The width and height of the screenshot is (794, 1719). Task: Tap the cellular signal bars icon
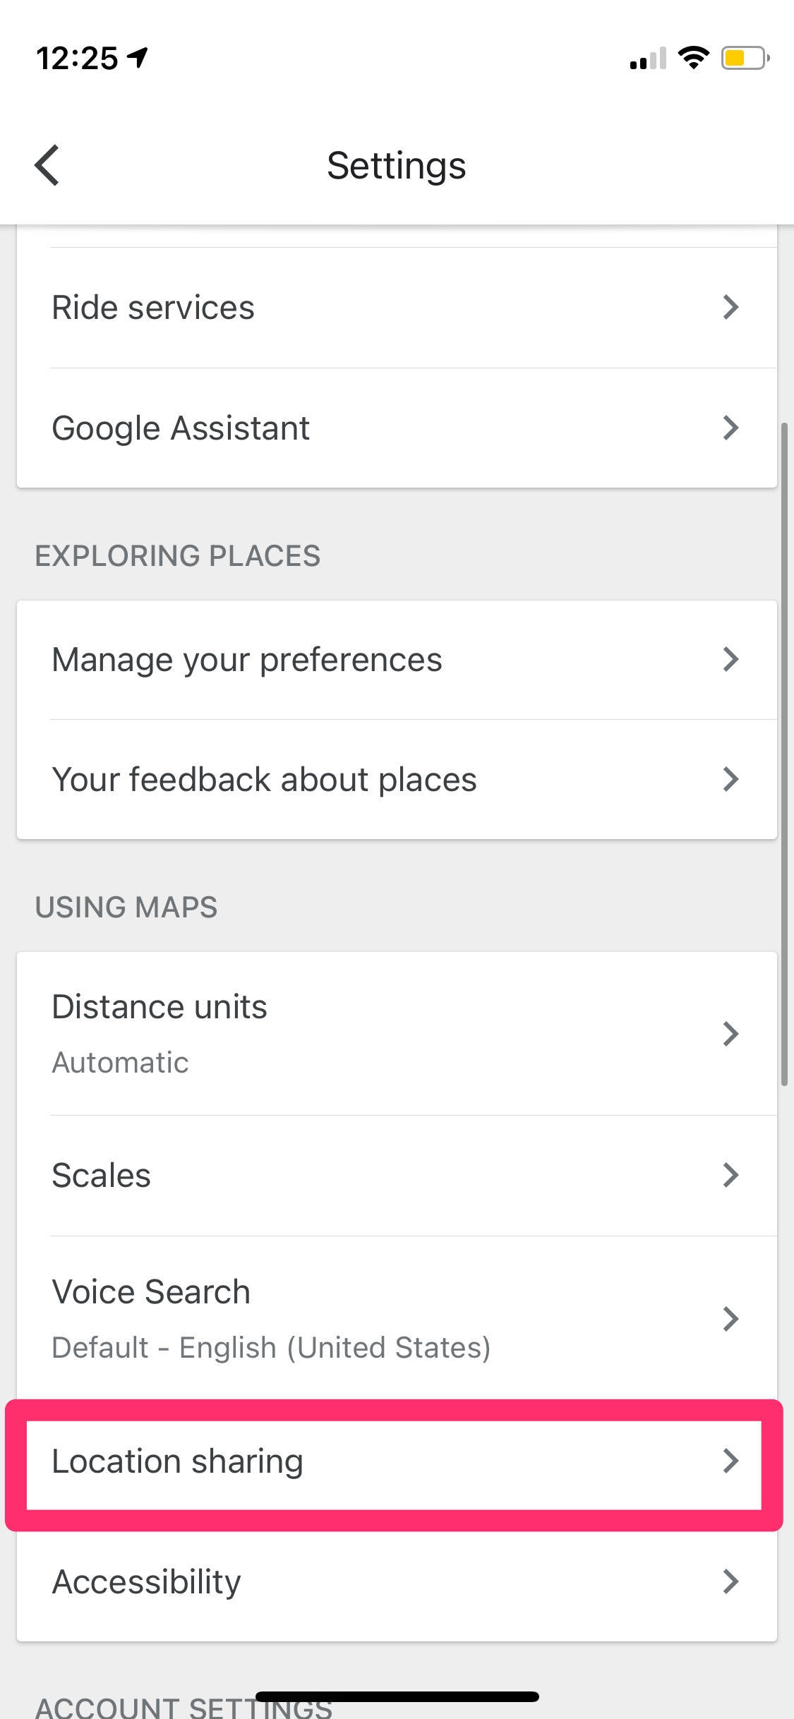[648, 59]
